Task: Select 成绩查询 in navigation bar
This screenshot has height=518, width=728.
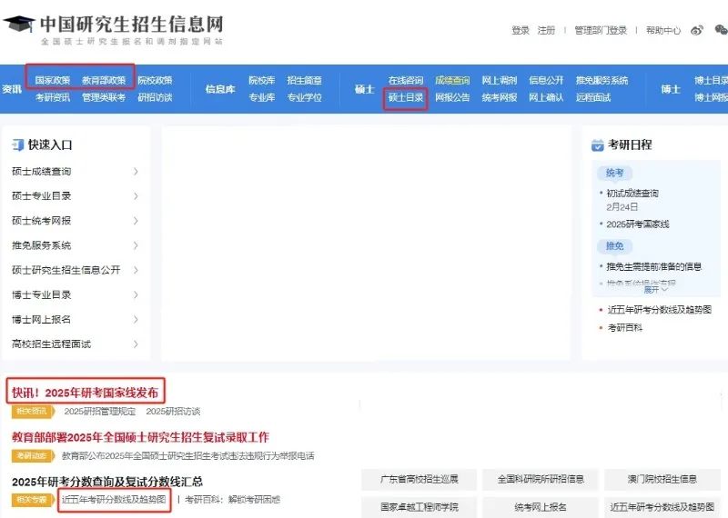Action: (452, 80)
